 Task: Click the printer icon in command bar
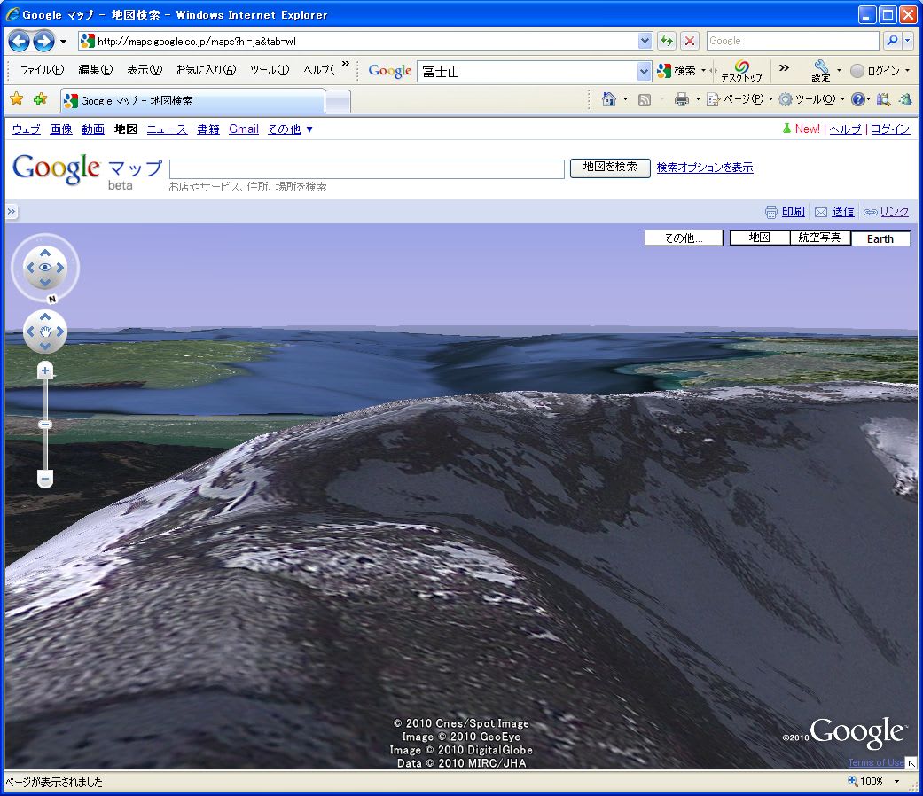tap(681, 99)
